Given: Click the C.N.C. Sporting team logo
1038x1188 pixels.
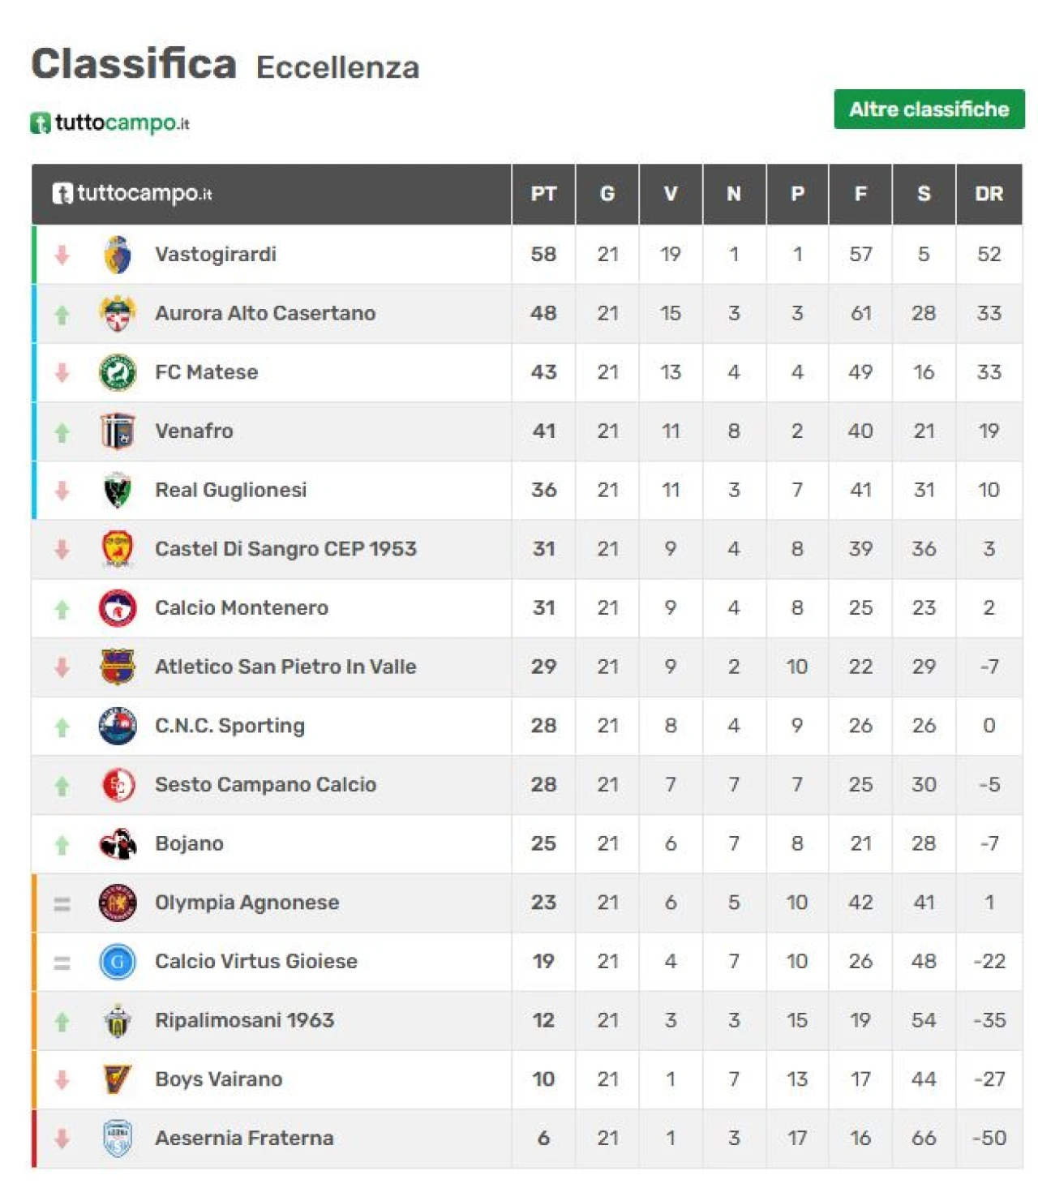Looking at the screenshot, I should point(118,726).
